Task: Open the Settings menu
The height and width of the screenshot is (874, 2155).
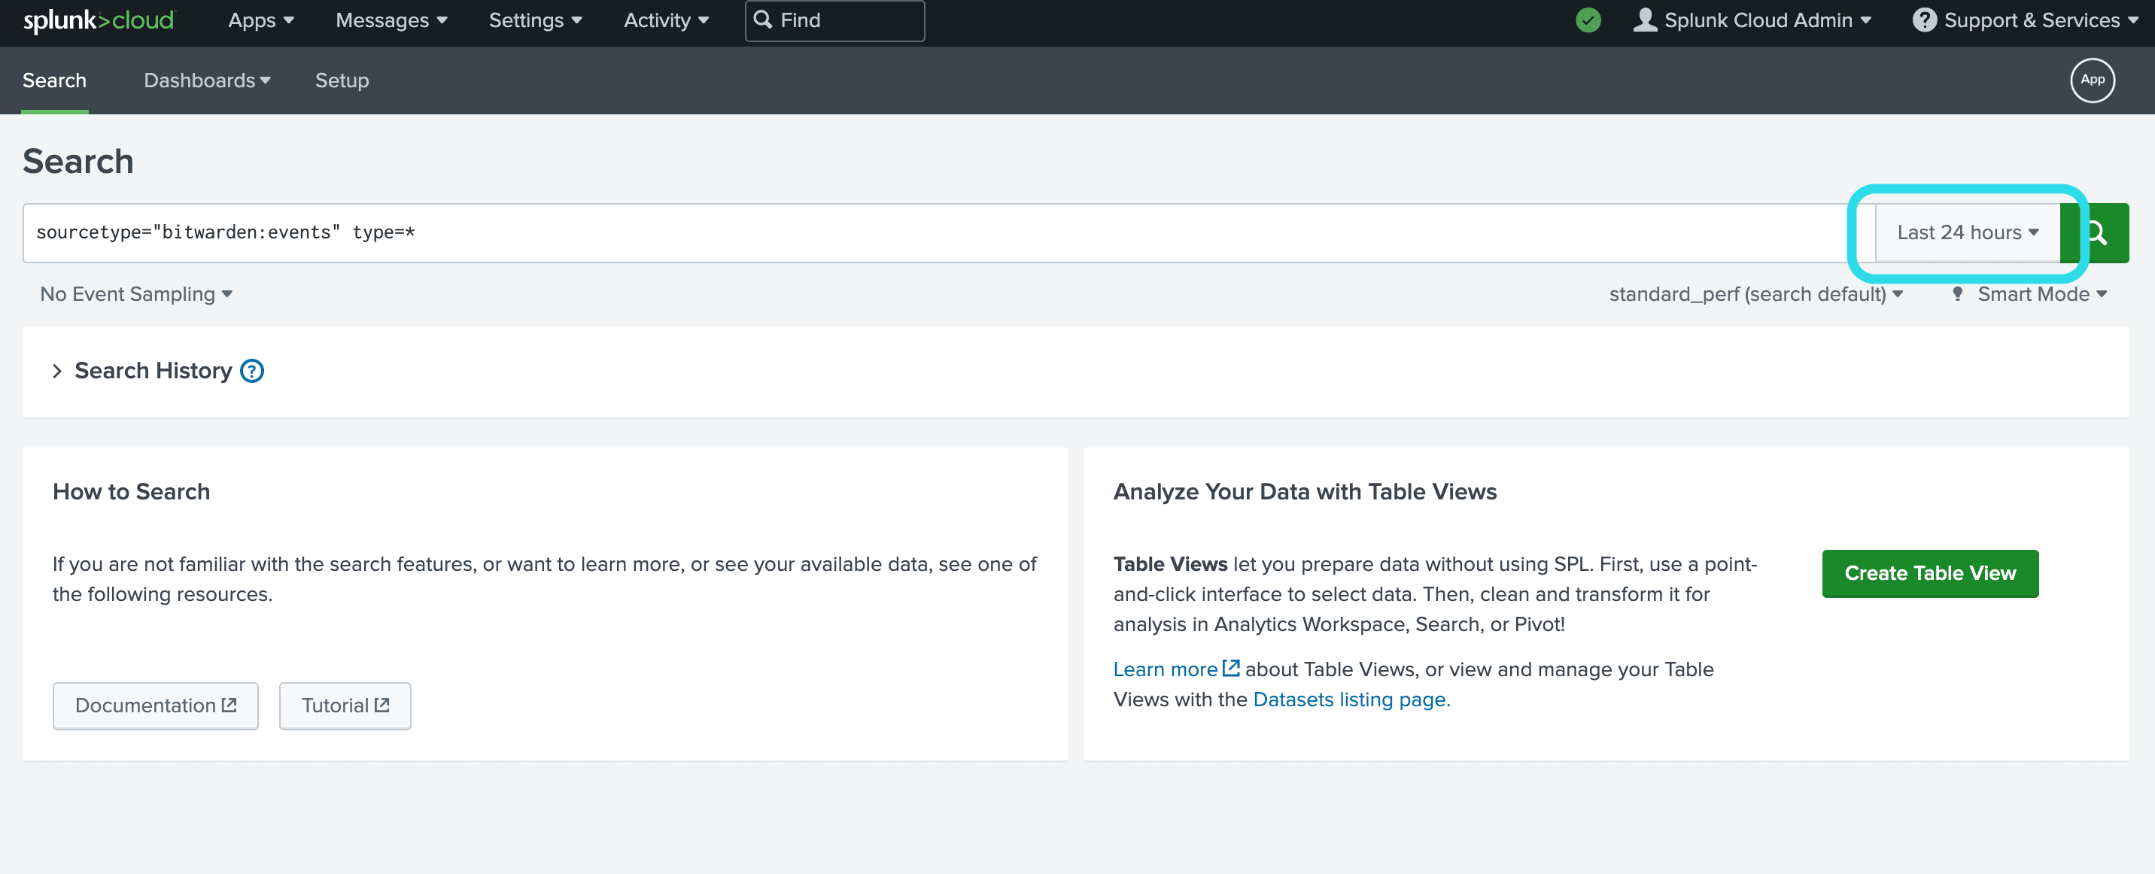Action: pos(533,20)
